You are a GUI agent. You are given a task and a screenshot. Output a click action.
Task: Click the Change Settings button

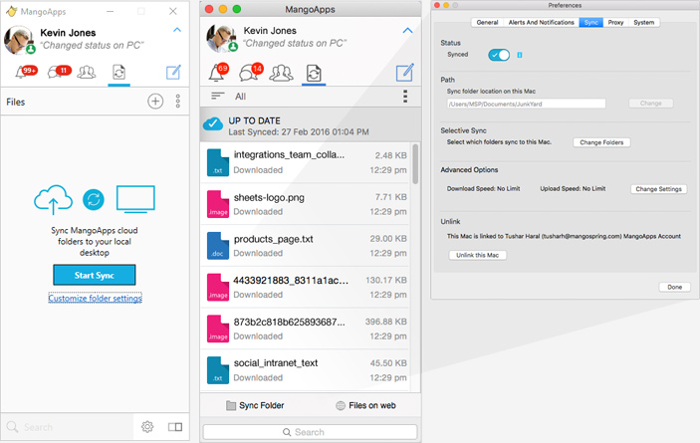(x=658, y=189)
